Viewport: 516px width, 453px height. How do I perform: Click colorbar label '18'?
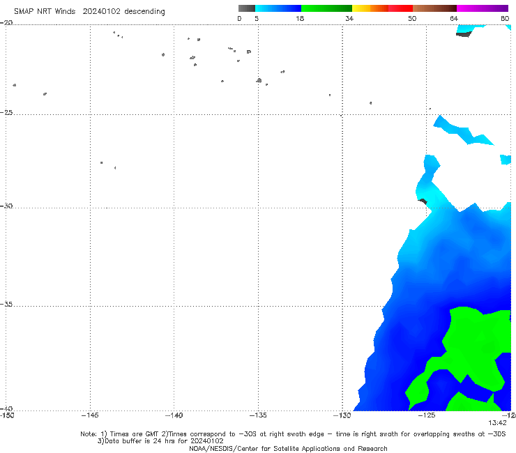point(300,18)
